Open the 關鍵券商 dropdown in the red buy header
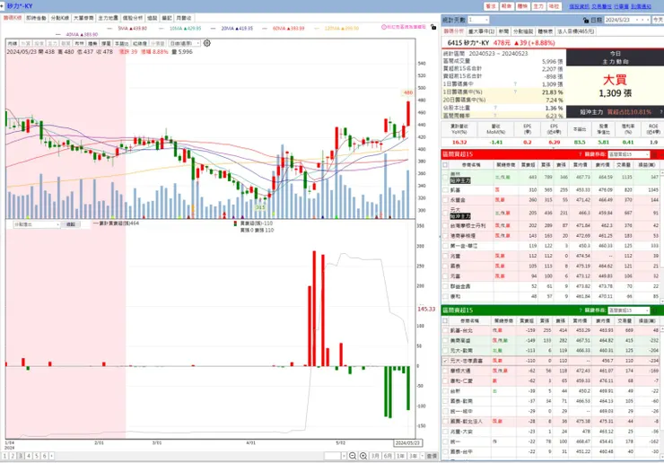Screen dimensions: 664x463 (628, 154)
